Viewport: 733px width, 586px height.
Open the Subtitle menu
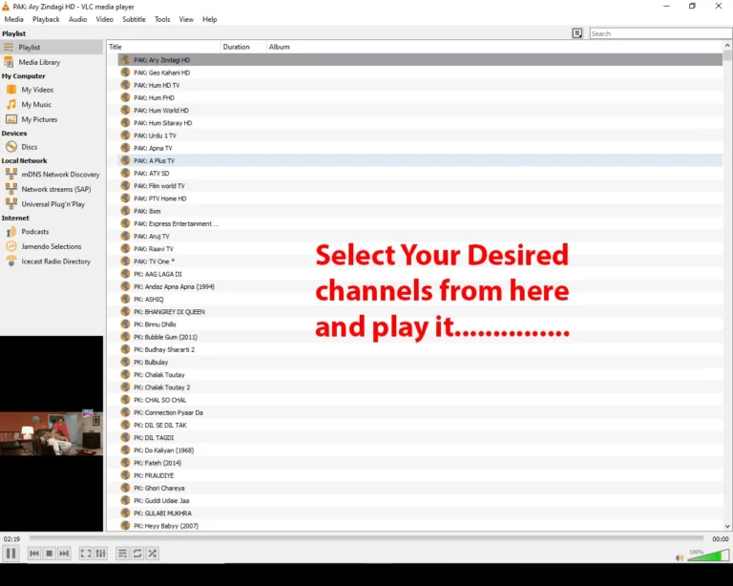coord(134,19)
